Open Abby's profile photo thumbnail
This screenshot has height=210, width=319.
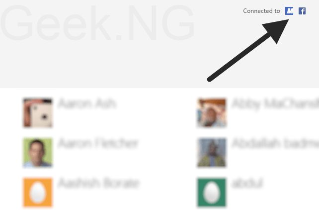(x=212, y=113)
